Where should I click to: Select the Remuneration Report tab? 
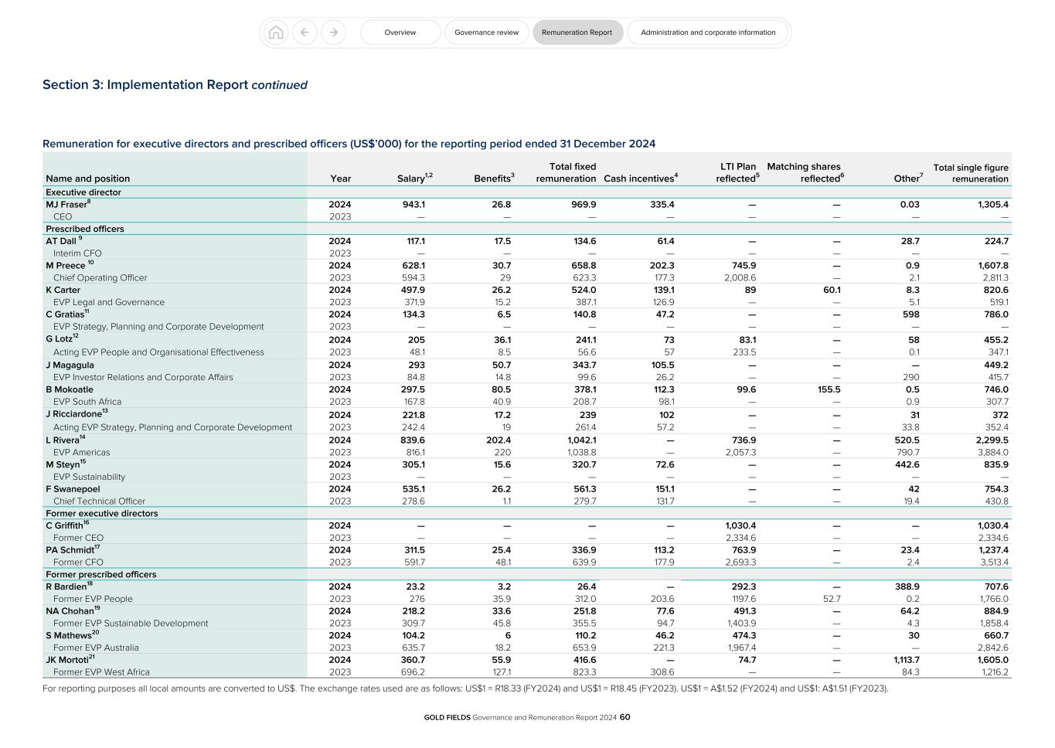point(577,32)
